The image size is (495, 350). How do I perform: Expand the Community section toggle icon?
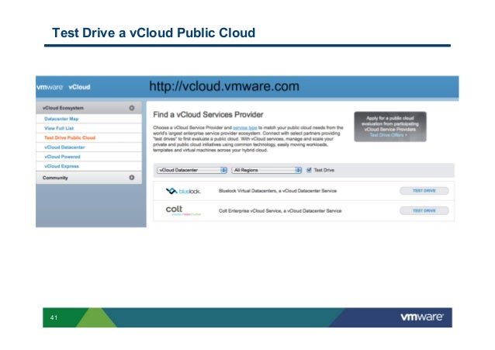[132, 178]
